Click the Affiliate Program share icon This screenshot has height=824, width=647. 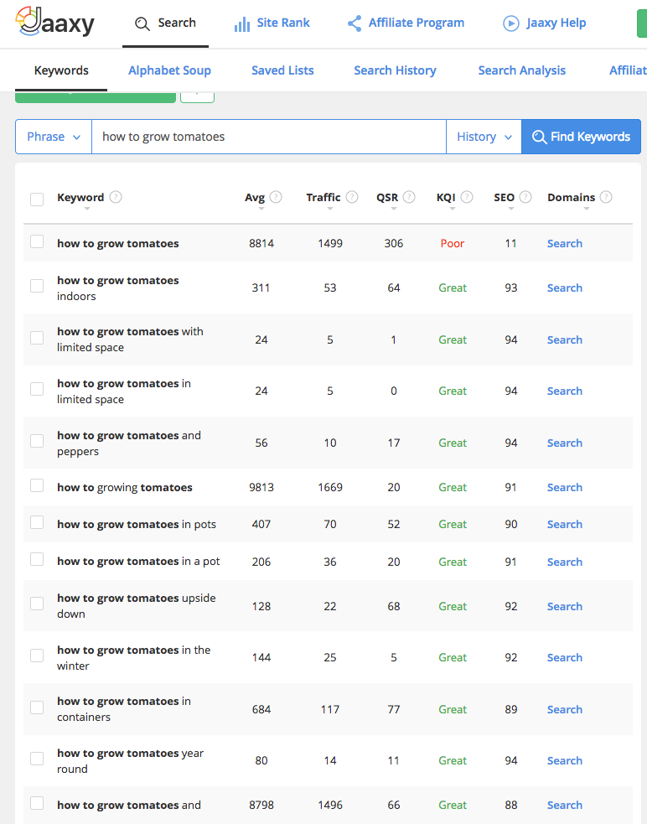point(355,23)
